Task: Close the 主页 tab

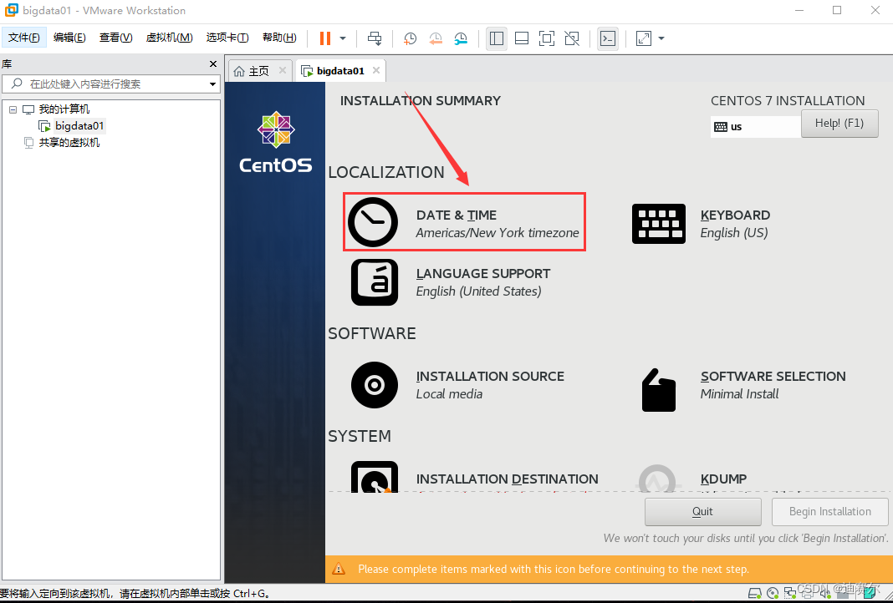Action: coord(282,70)
